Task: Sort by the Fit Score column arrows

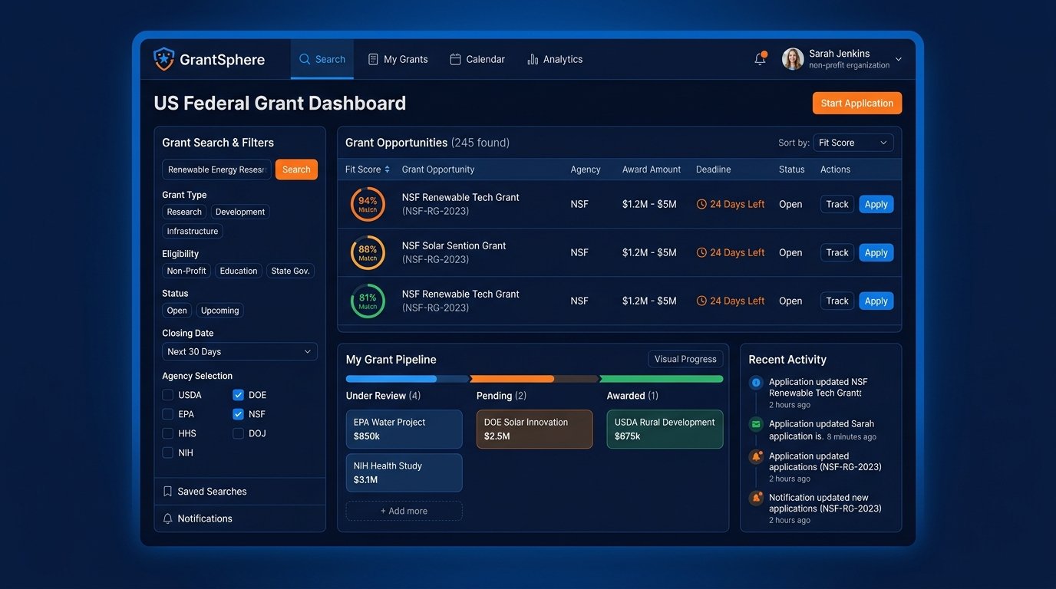Action: pos(388,169)
